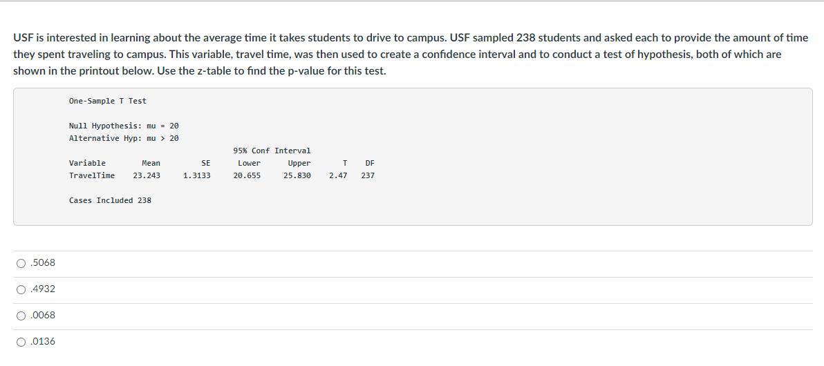Choose the .4932 answer radio button
The width and height of the screenshot is (824, 366).
[22, 289]
